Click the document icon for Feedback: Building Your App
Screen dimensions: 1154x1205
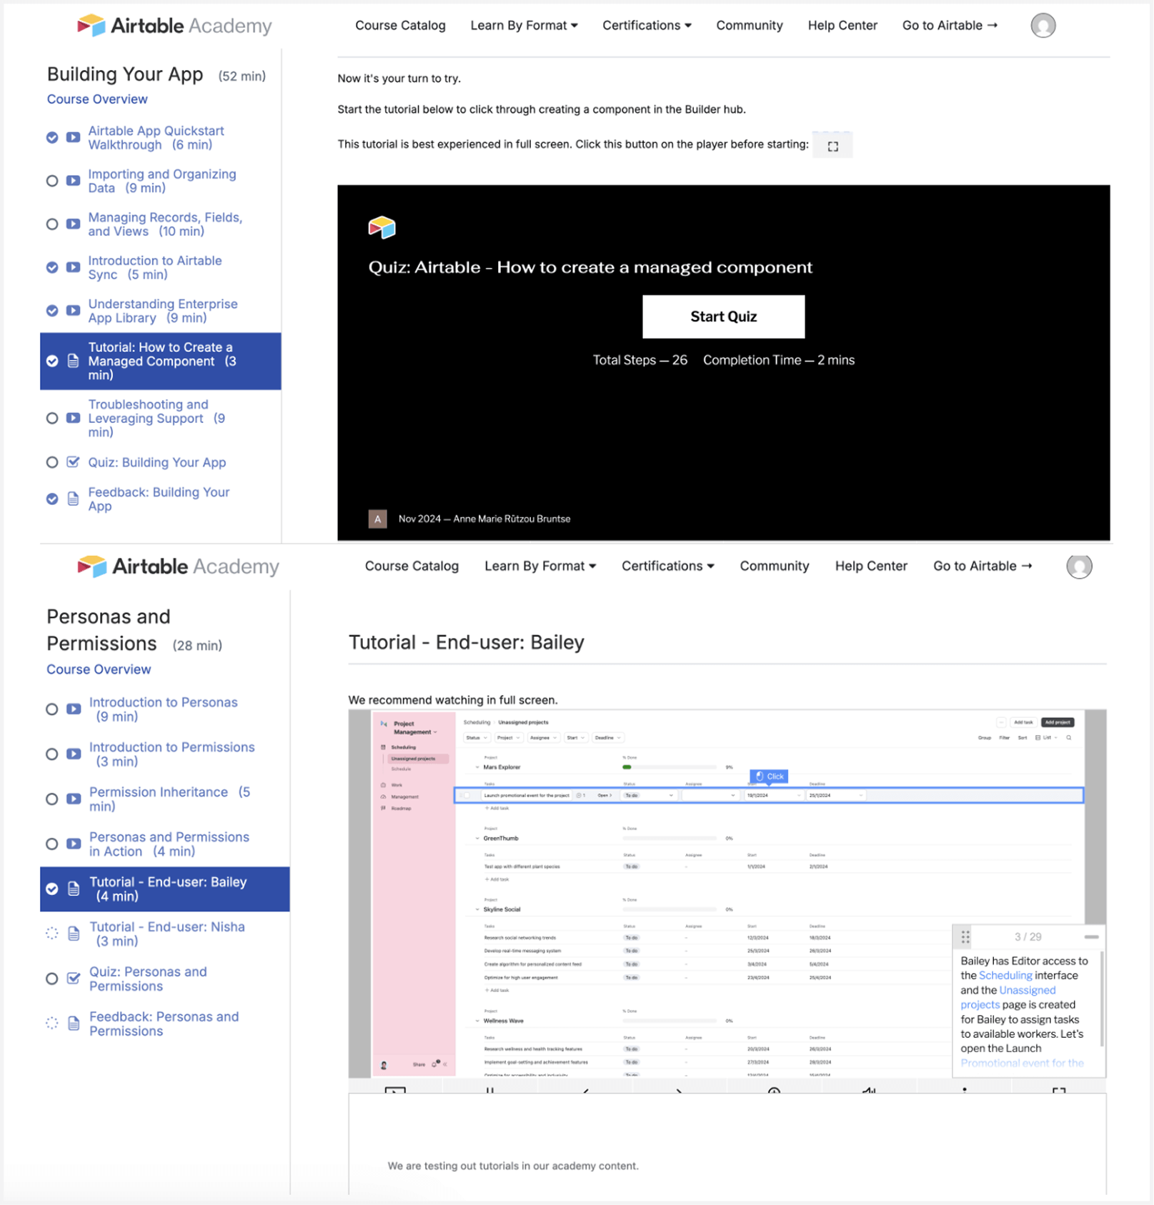73,499
